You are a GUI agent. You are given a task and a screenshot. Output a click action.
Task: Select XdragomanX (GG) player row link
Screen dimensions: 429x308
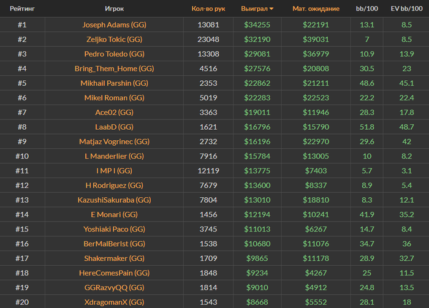(x=115, y=302)
